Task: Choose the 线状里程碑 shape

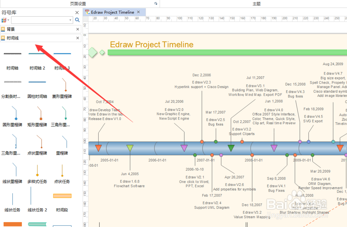Action: (x=12, y=173)
